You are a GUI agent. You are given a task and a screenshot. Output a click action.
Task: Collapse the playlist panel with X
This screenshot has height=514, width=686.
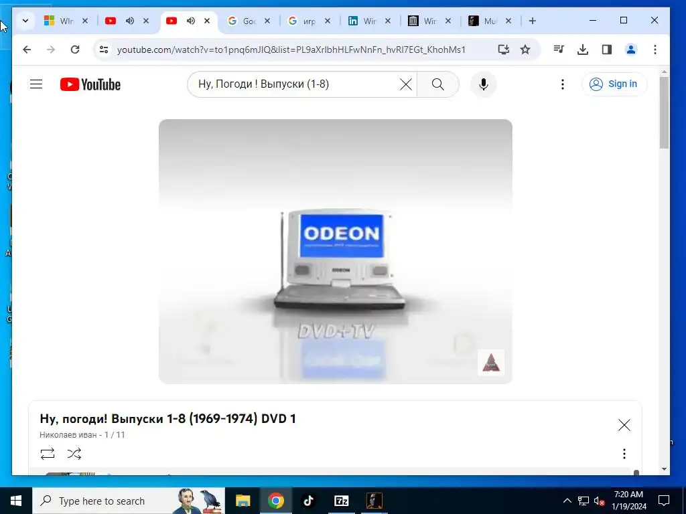[x=624, y=425]
